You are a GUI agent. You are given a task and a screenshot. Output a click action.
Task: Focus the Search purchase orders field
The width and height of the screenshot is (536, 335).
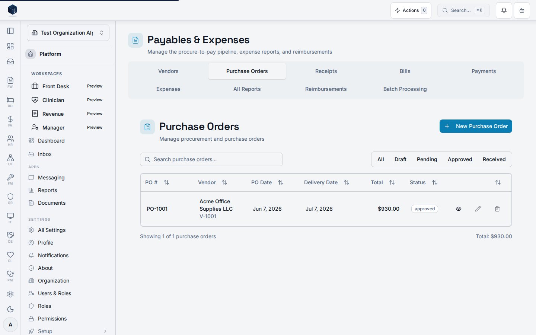(x=211, y=159)
